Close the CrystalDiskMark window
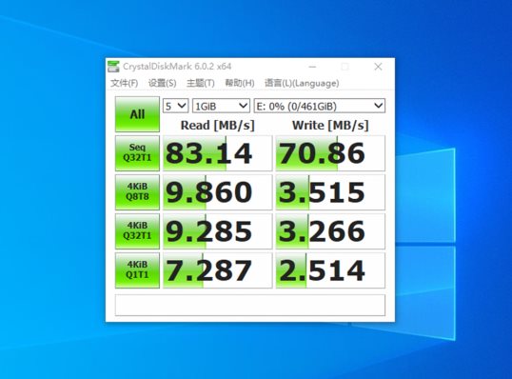Screen dimensions: 512x379 pos(378,67)
